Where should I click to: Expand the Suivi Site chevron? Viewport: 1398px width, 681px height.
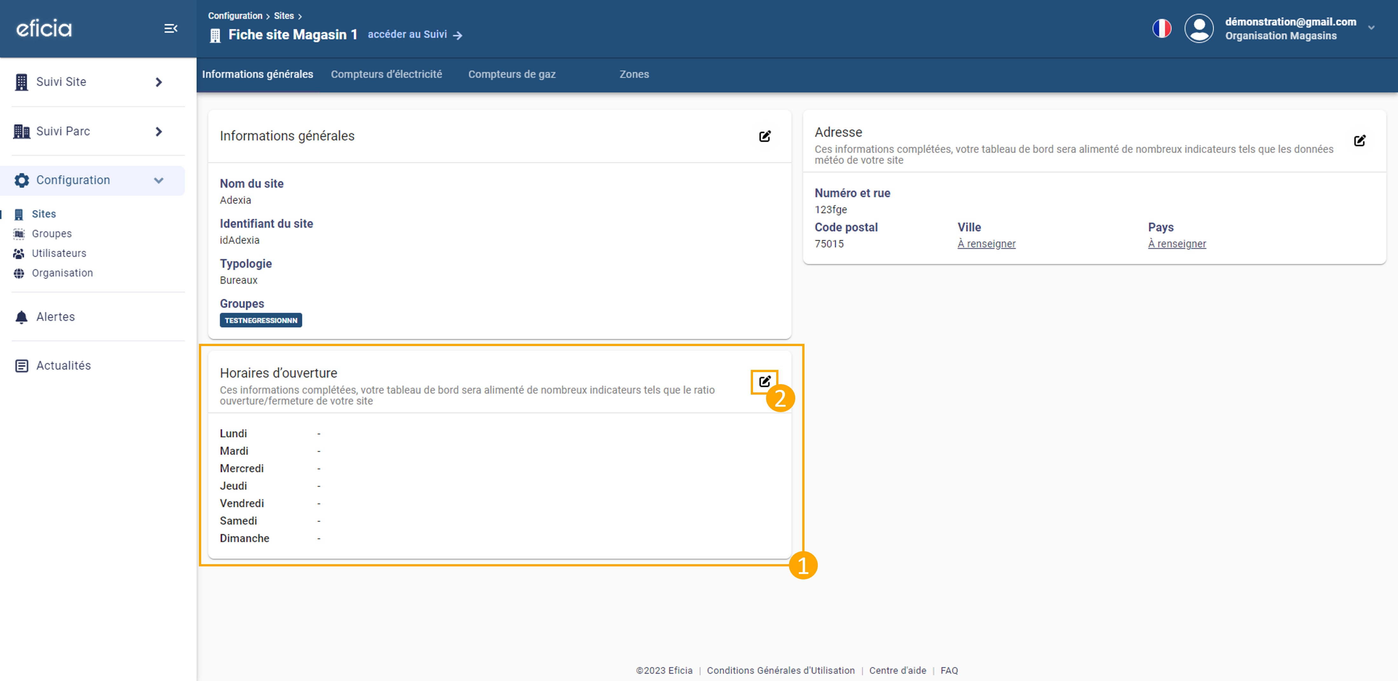coord(159,82)
